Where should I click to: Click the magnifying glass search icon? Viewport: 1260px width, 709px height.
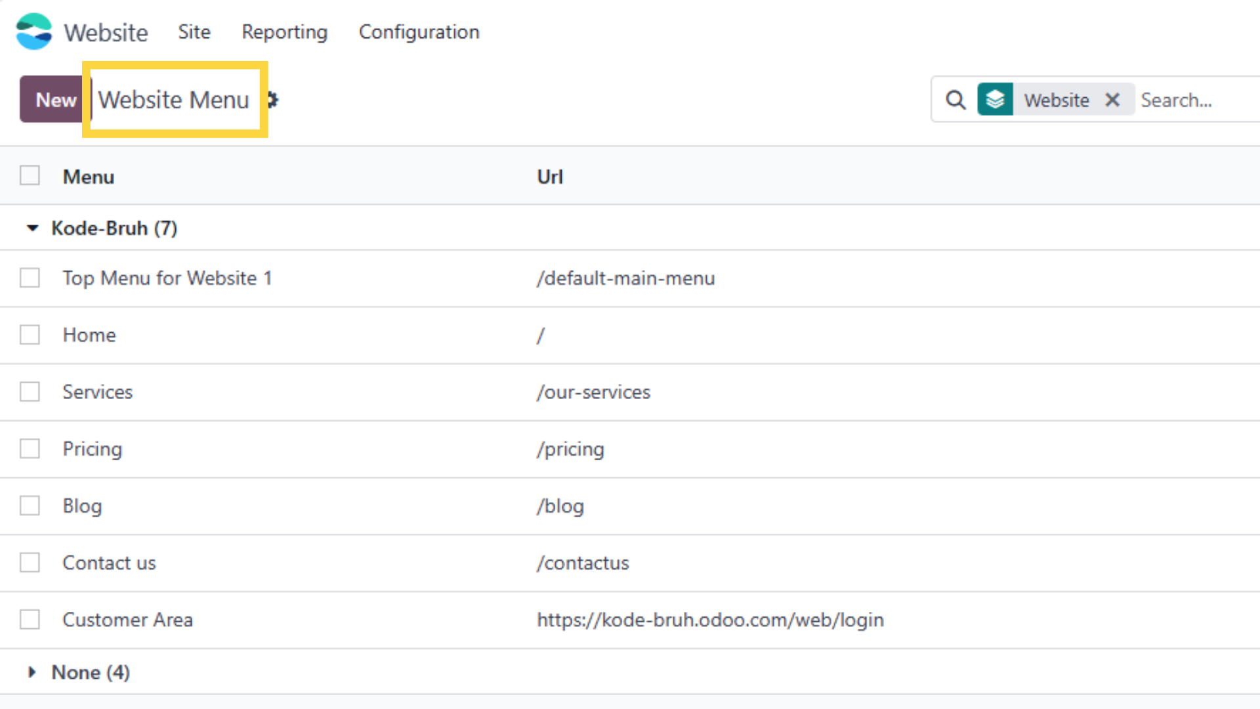click(x=955, y=100)
